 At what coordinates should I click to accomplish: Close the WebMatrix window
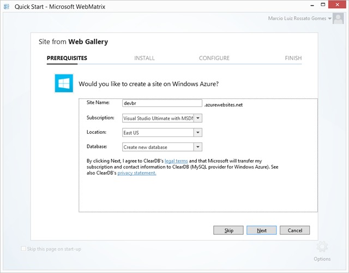(x=337, y=4)
